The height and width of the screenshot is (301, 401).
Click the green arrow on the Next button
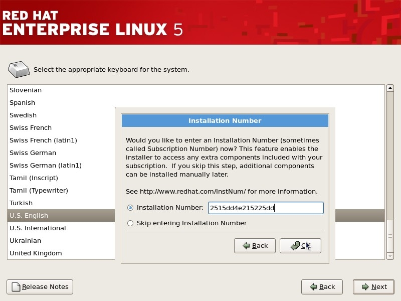coord(365,287)
